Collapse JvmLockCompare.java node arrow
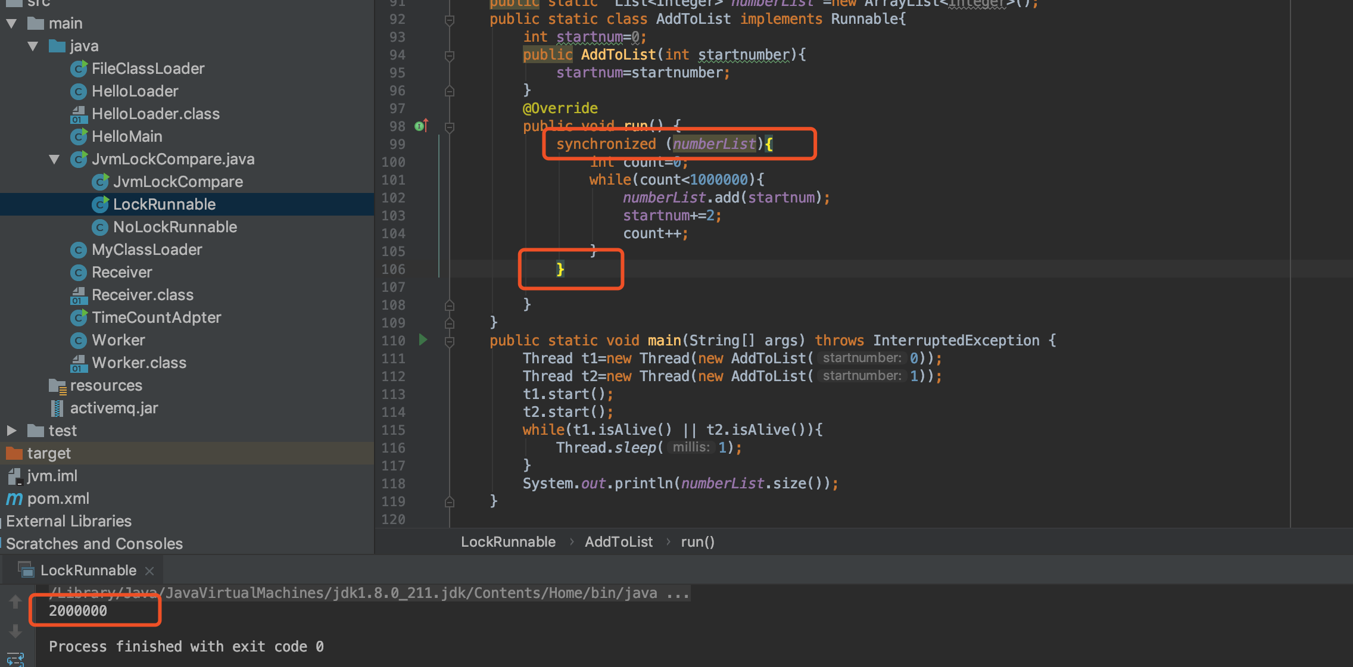 point(54,159)
